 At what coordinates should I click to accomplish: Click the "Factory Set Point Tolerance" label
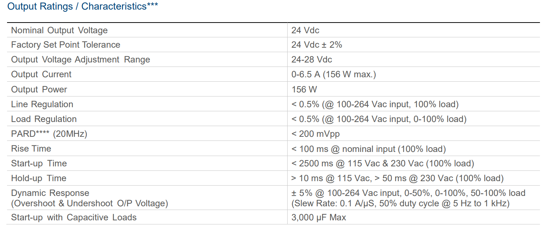(x=66, y=45)
